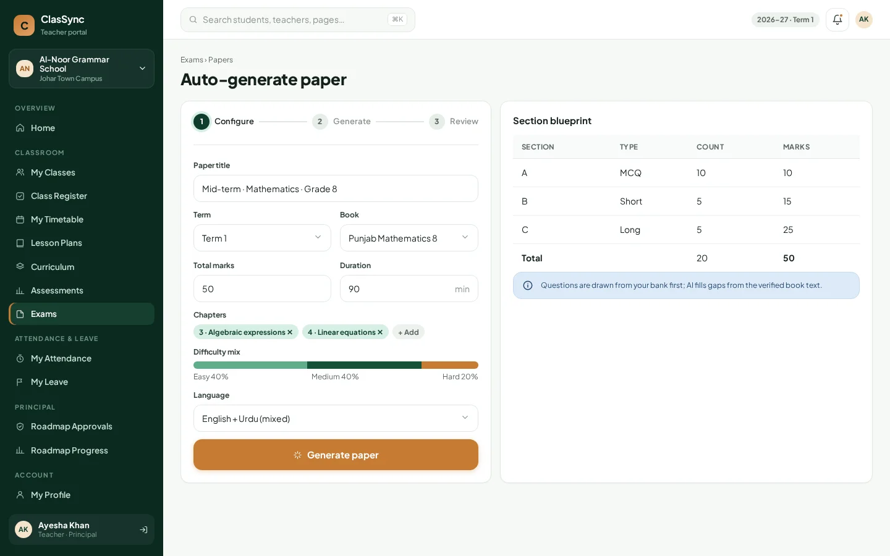Click the Medium segment of difficulty mix bar
This screenshot has width=890, height=556.
[x=364, y=365]
